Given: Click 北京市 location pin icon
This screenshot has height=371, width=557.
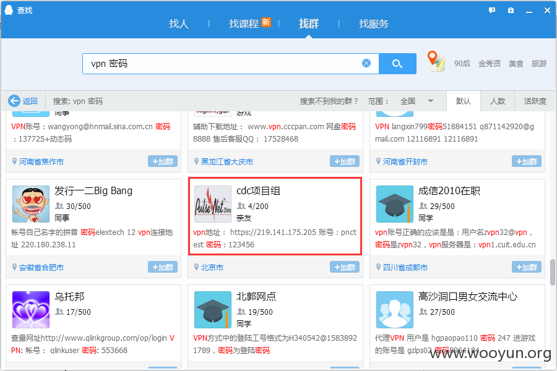Looking at the screenshot, I should coord(196,267).
